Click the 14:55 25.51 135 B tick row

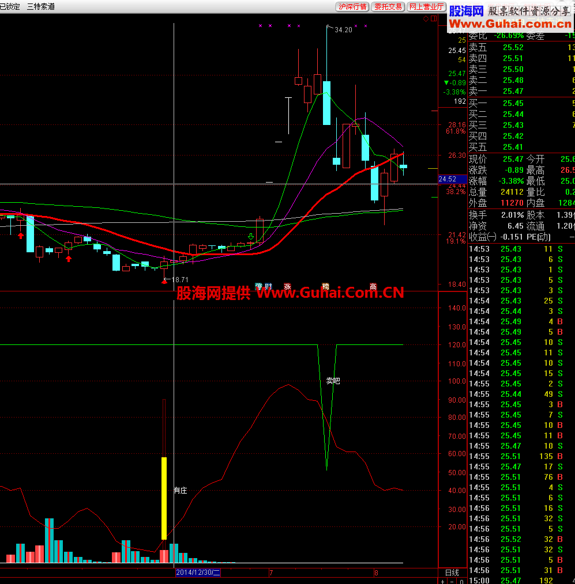tap(521, 456)
